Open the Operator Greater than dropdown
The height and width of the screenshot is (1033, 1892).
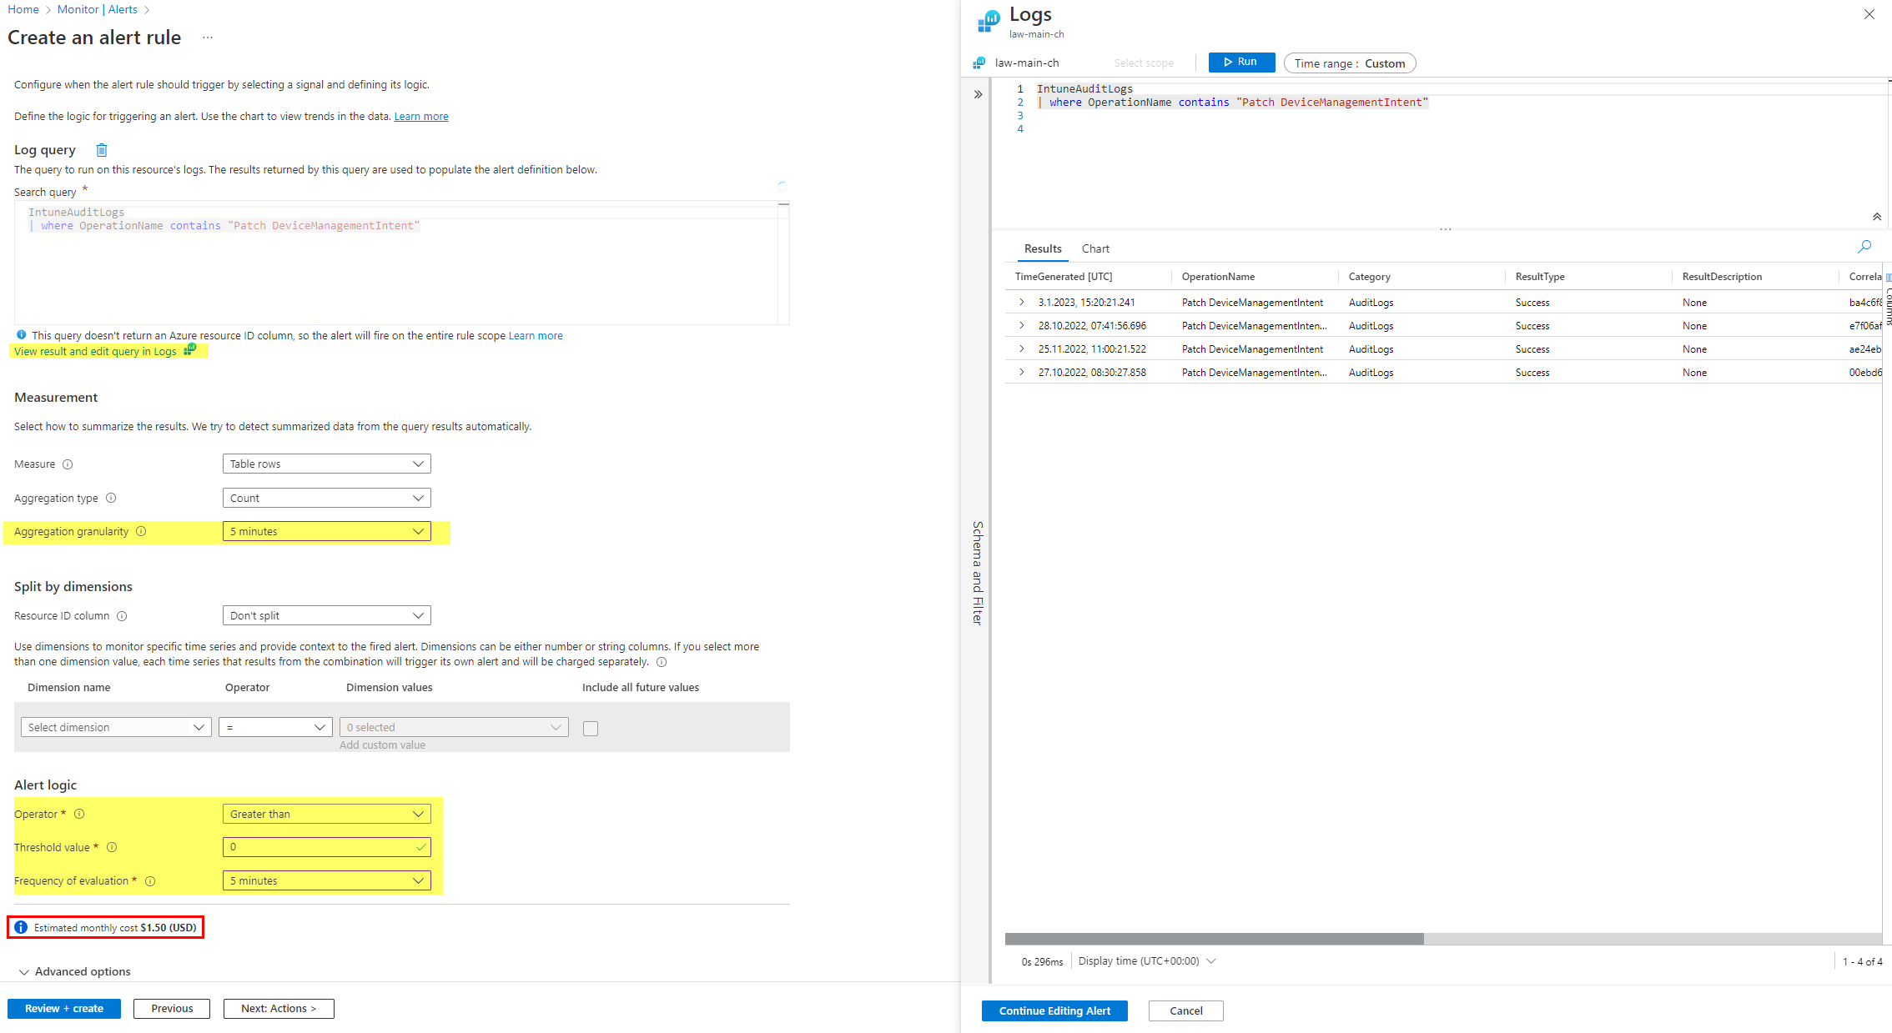click(326, 815)
